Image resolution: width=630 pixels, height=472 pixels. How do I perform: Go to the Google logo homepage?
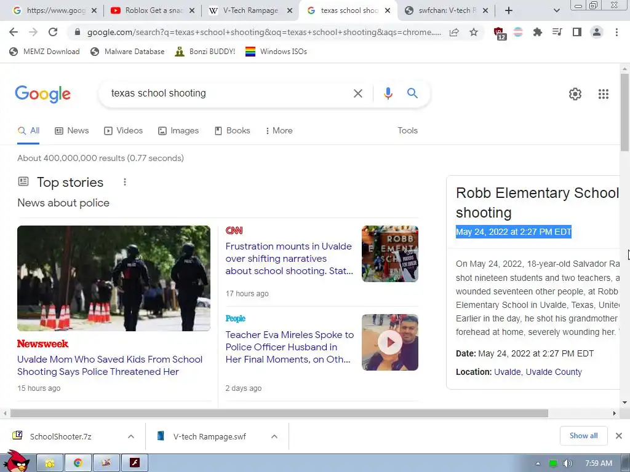click(42, 94)
